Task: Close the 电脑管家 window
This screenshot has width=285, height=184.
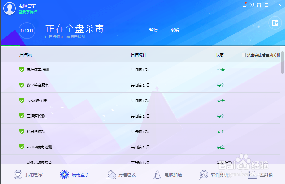Action: (280, 5)
